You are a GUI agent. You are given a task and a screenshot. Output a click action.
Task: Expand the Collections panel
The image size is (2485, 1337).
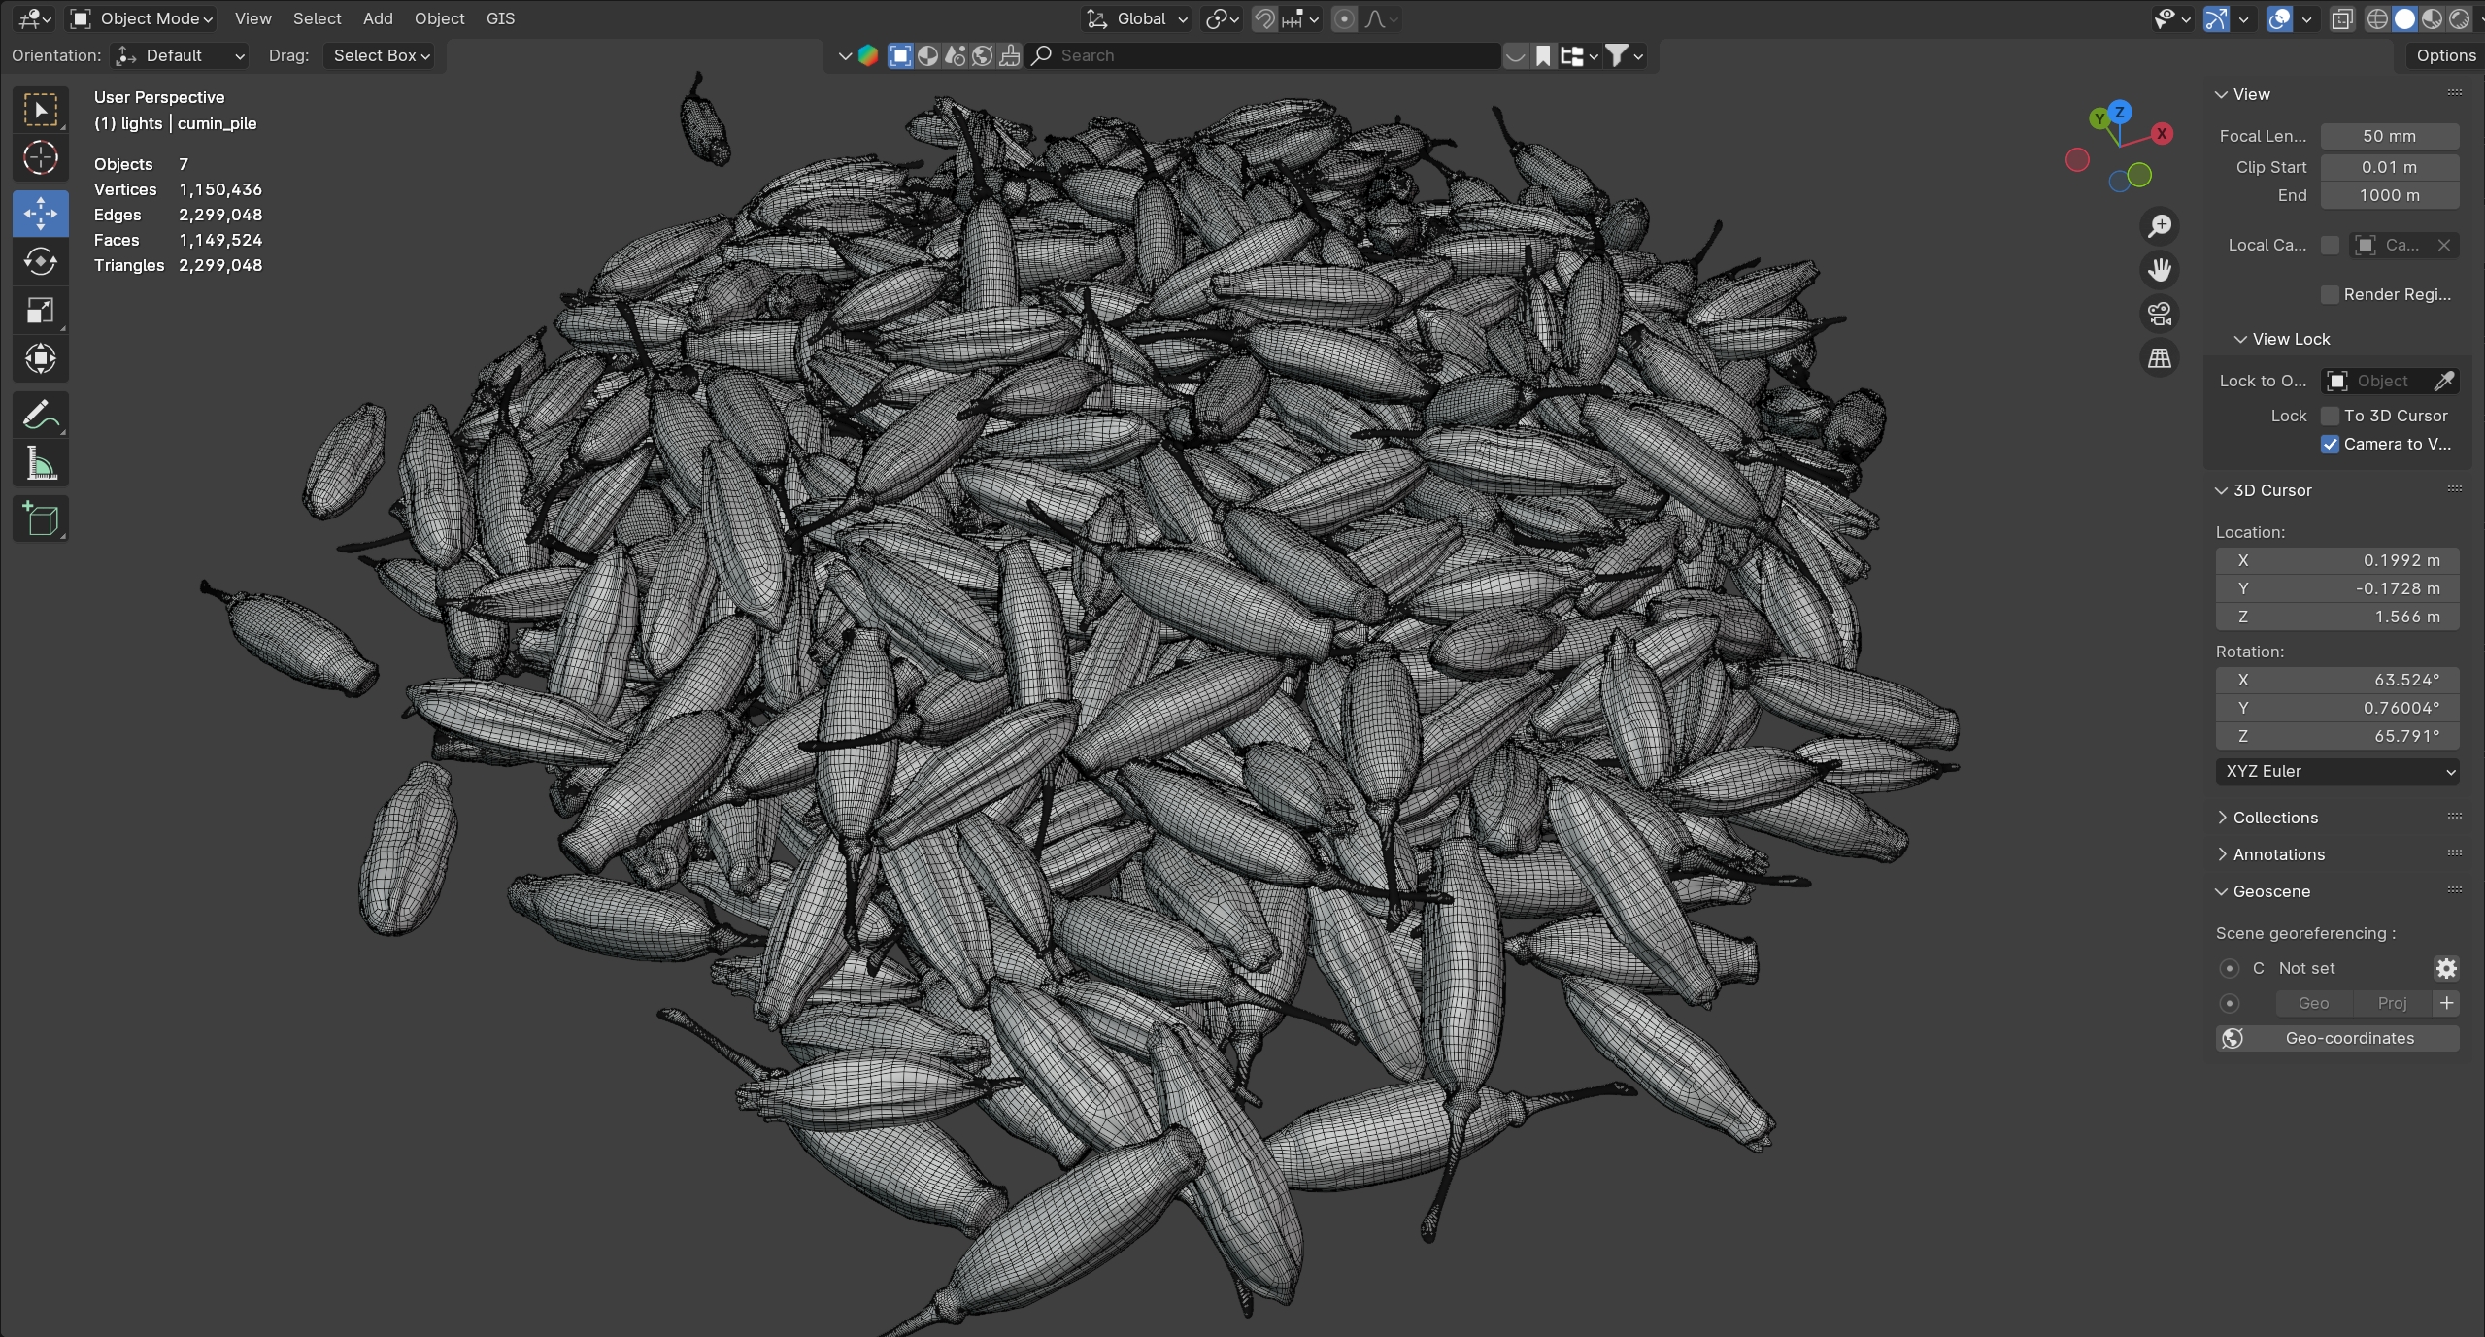(2274, 818)
